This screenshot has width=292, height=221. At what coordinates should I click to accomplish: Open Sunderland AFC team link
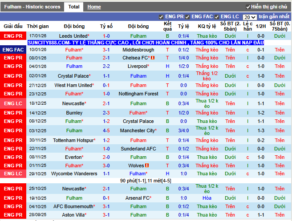coord(138,149)
